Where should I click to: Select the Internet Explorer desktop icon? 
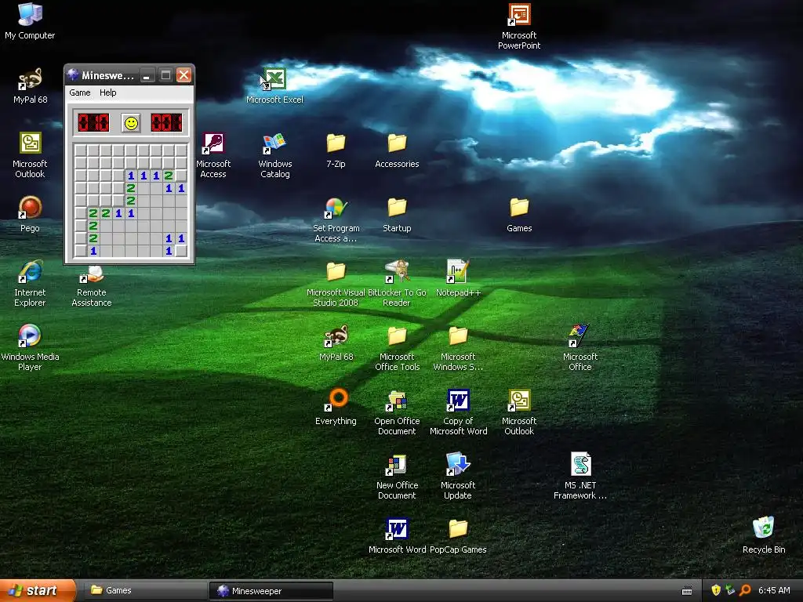tap(30, 284)
